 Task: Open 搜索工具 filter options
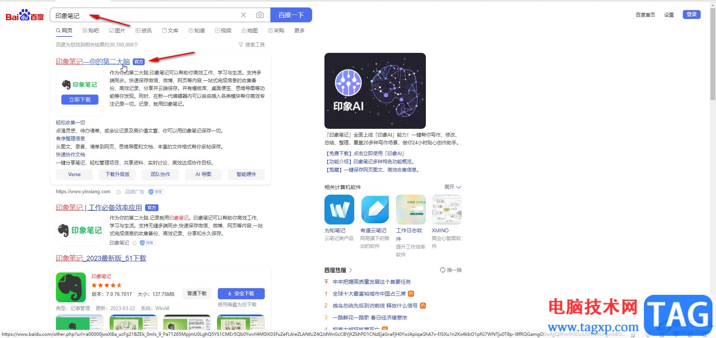point(252,45)
